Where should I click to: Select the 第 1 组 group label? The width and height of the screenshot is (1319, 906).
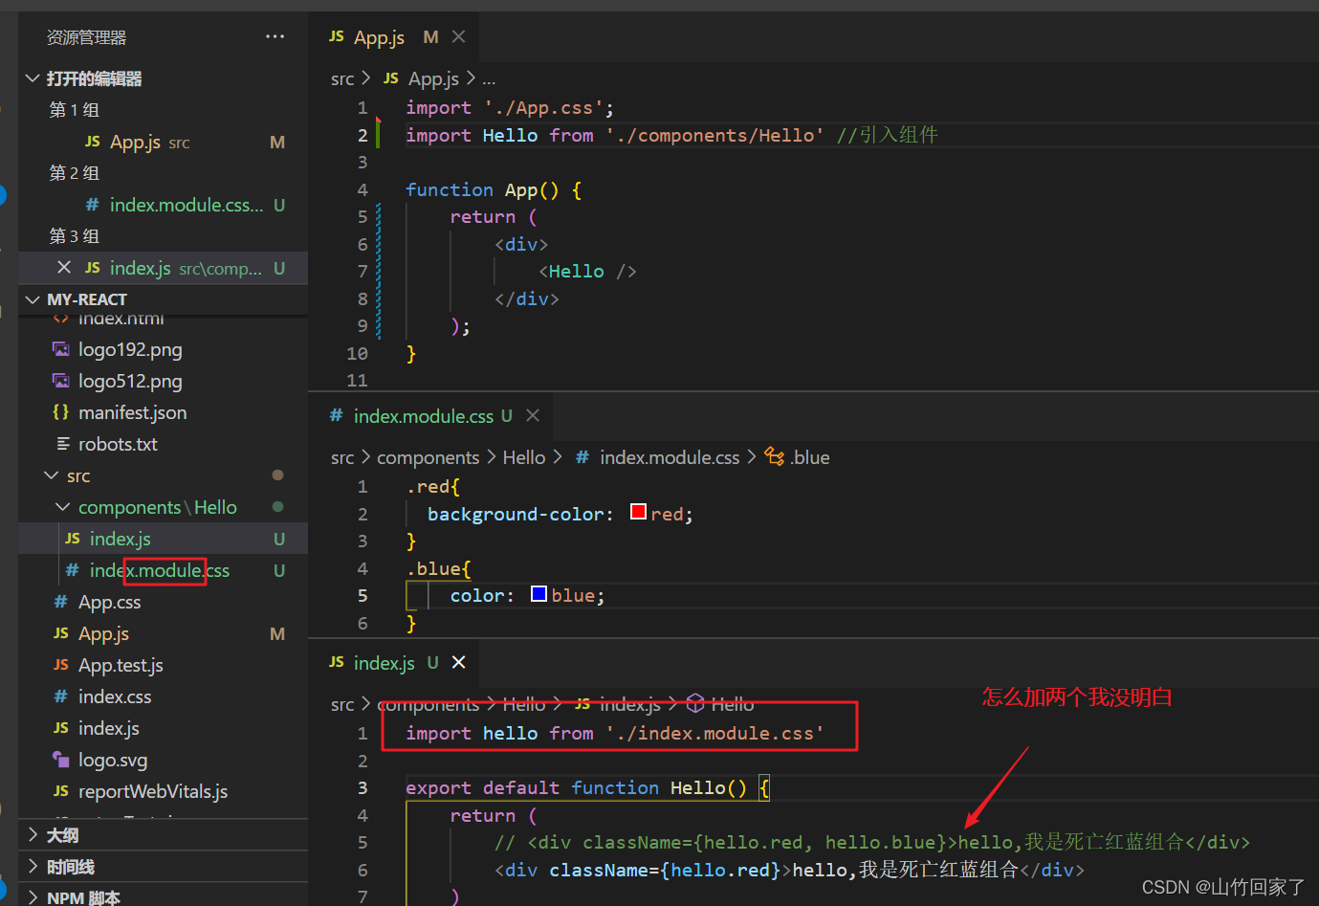point(75,110)
